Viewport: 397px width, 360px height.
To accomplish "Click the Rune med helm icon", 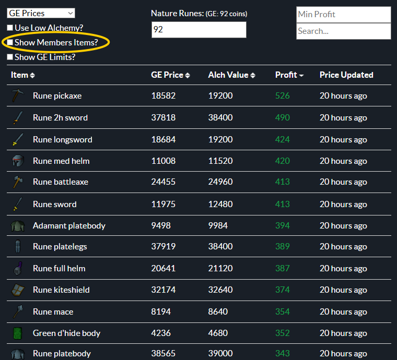I will [18, 161].
